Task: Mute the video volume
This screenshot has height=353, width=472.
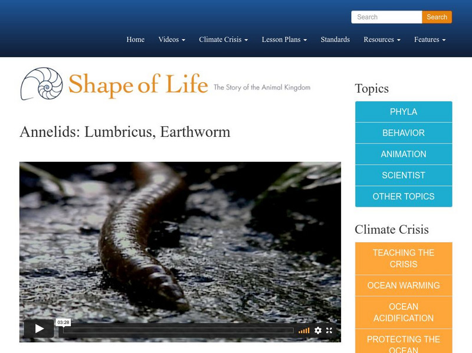Action: pos(305,331)
